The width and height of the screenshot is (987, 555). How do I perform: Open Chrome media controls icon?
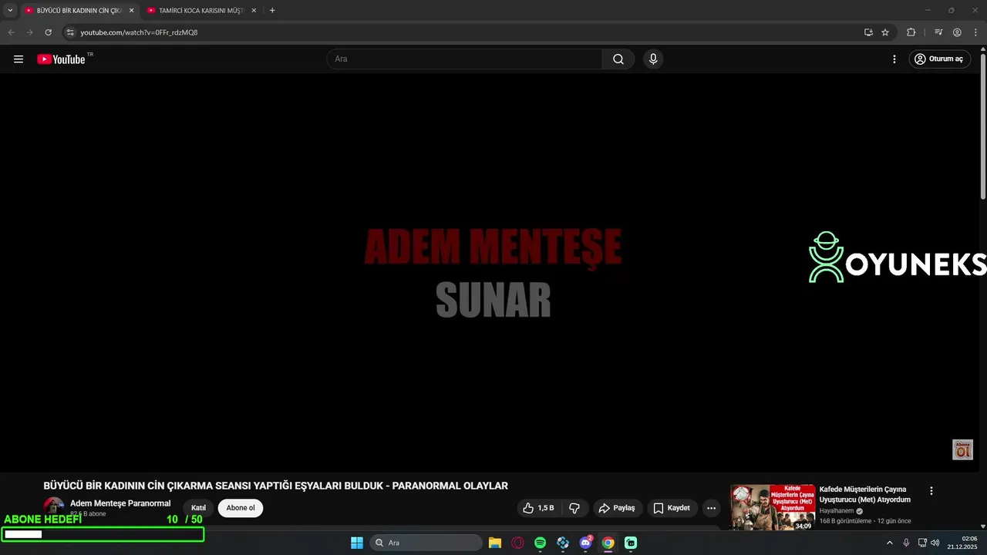tap(938, 32)
